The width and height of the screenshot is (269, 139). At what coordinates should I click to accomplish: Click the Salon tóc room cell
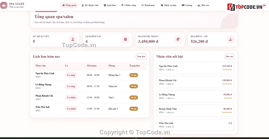(x=113, y=86)
